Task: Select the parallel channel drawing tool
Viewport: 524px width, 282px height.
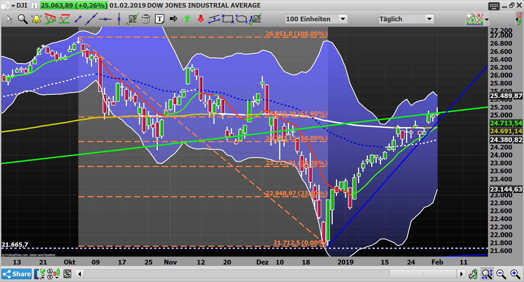Action: pos(215,19)
